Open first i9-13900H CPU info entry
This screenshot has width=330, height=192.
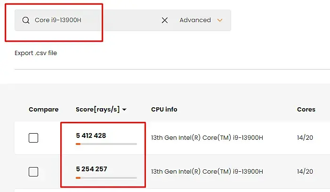pos(207,138)
